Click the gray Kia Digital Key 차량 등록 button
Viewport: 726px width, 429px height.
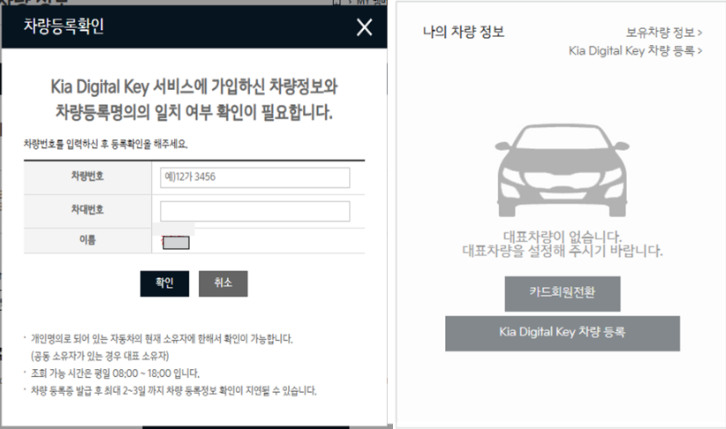pos(563,333)
